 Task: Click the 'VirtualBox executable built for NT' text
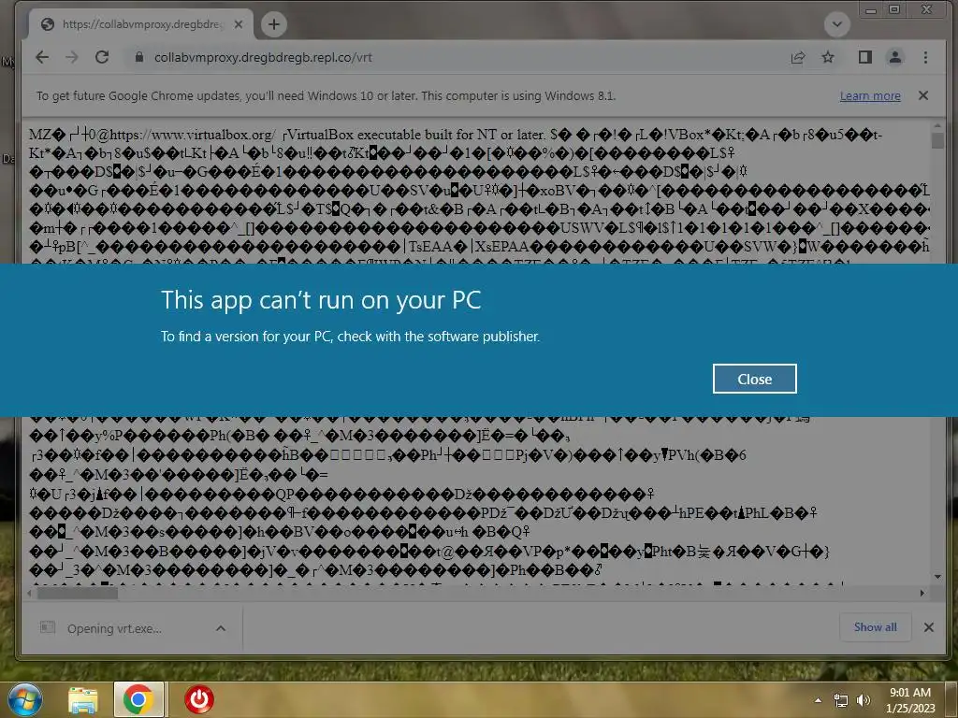(415, 135)
